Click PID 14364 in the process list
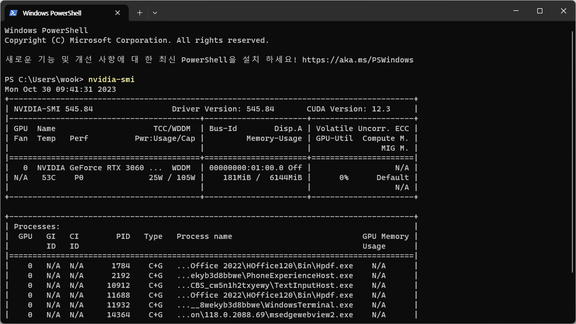This screenshot has width=576, height=324. coord(118,315)
